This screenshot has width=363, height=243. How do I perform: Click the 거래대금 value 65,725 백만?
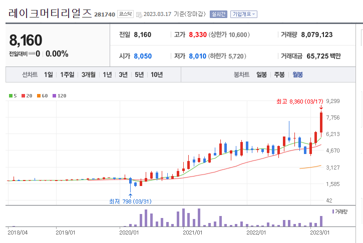[323, 56]
